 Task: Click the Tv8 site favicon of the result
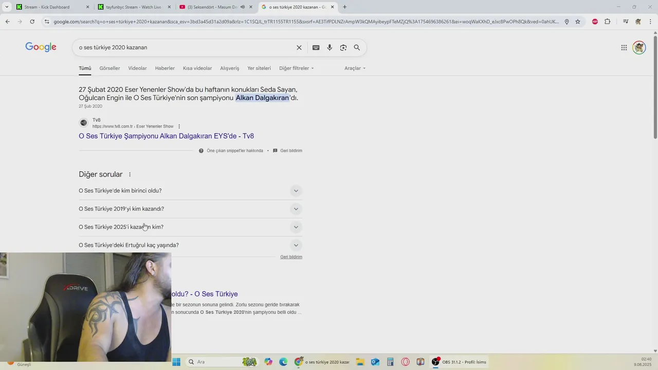84,123
